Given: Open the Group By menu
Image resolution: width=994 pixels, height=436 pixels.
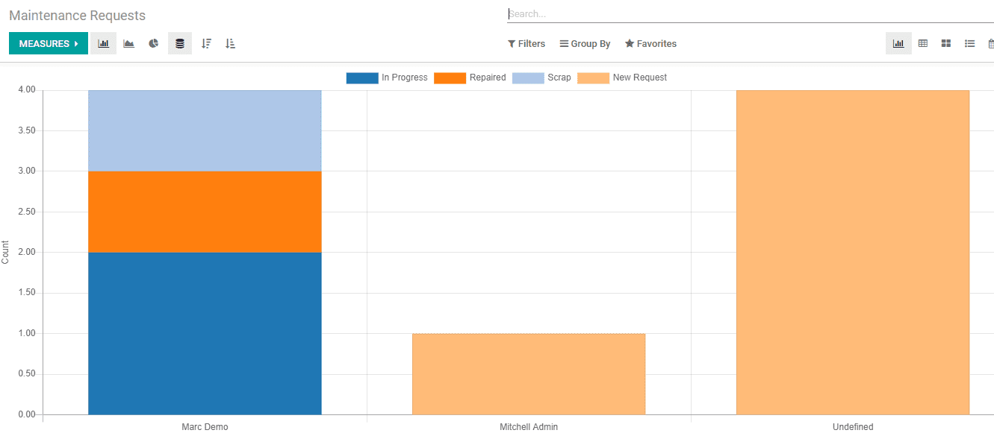Looking at the screenshot, I should (585, 44).
